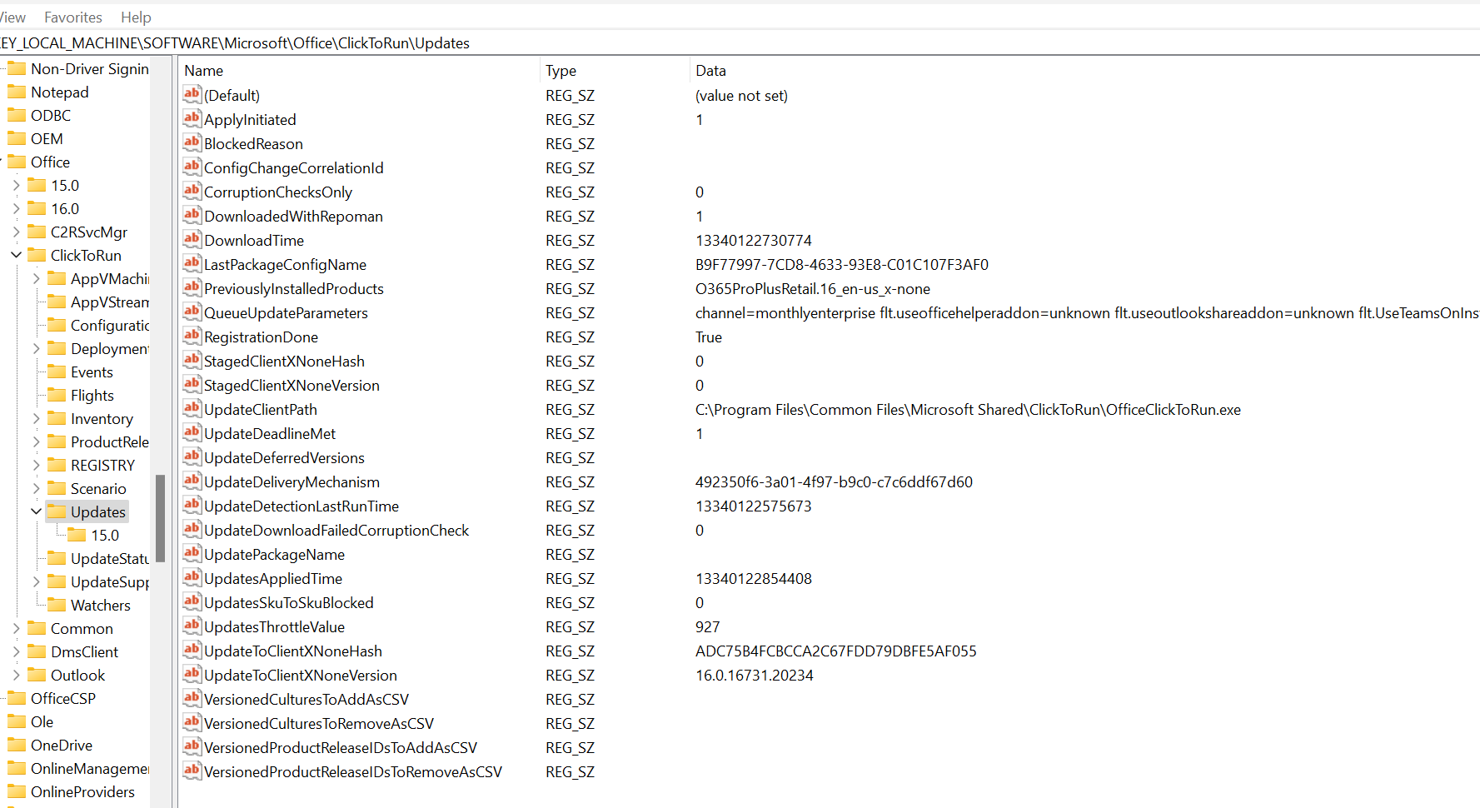Select the UpdatesSkuToSkuBlocked value name

tap(289, 602)
